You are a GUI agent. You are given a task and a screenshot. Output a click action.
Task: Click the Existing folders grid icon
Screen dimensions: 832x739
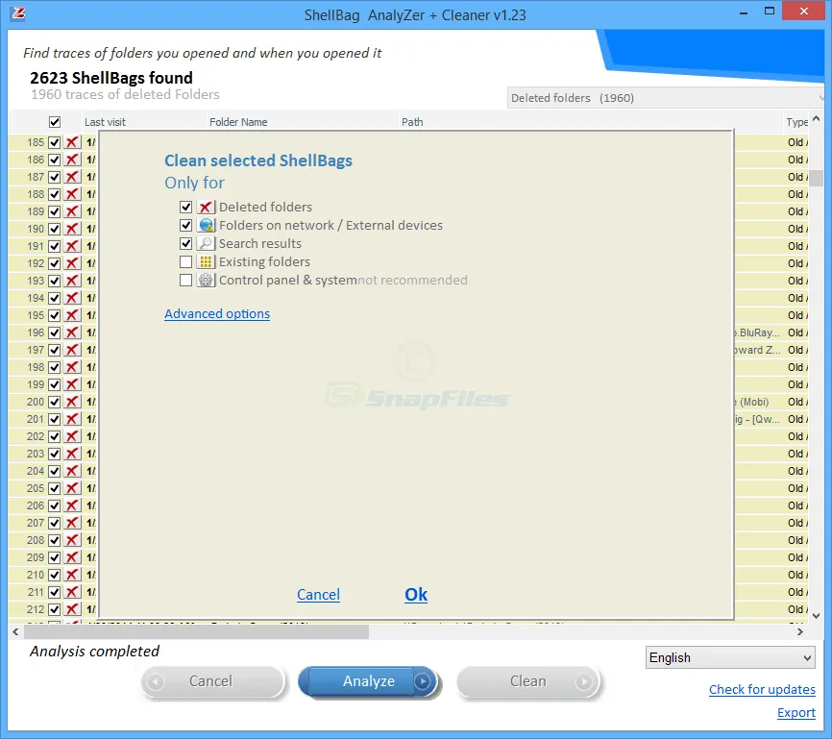pos(206,261)
